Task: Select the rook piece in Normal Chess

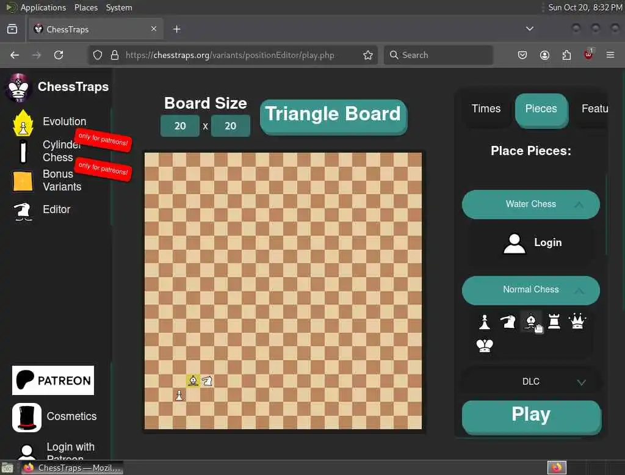Action: pos(554,322)
